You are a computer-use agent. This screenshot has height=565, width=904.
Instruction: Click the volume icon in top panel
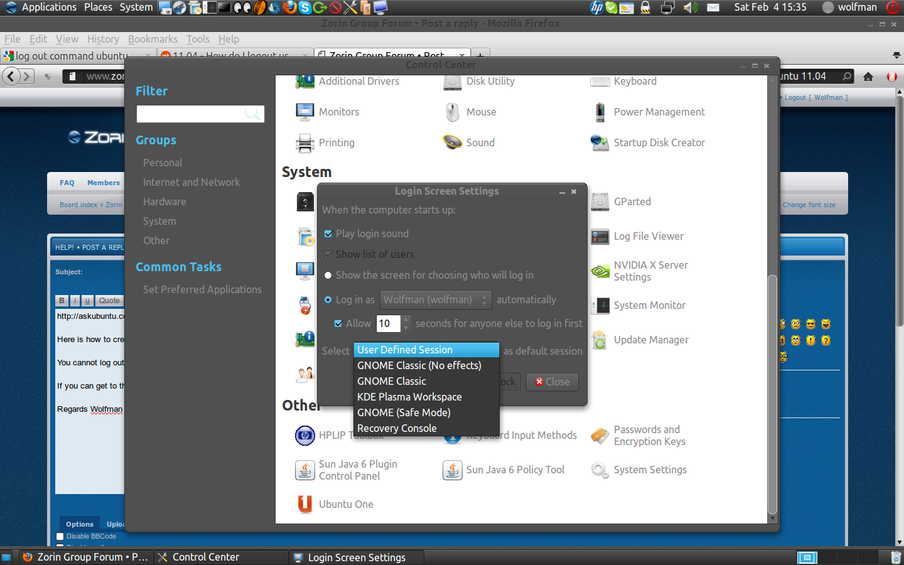pos(691,8)
